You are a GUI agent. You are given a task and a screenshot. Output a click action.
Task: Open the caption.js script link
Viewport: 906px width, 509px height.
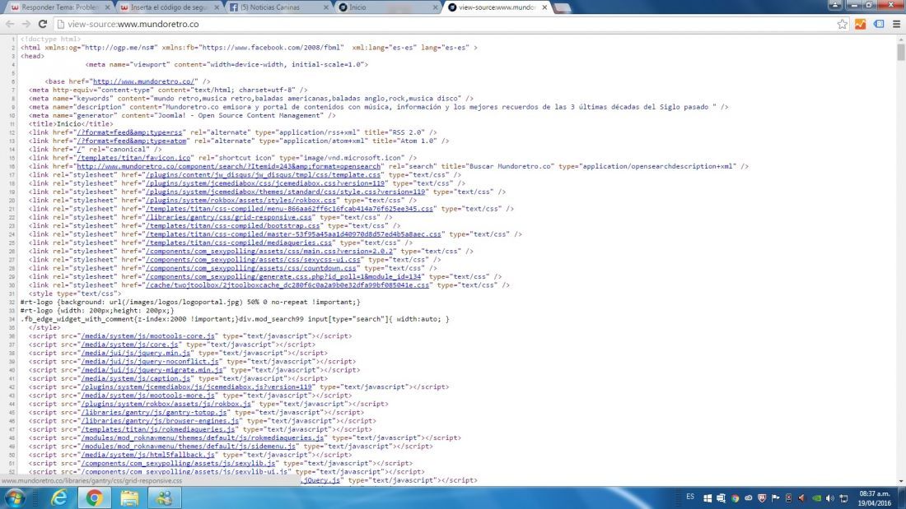pos(136,378)
